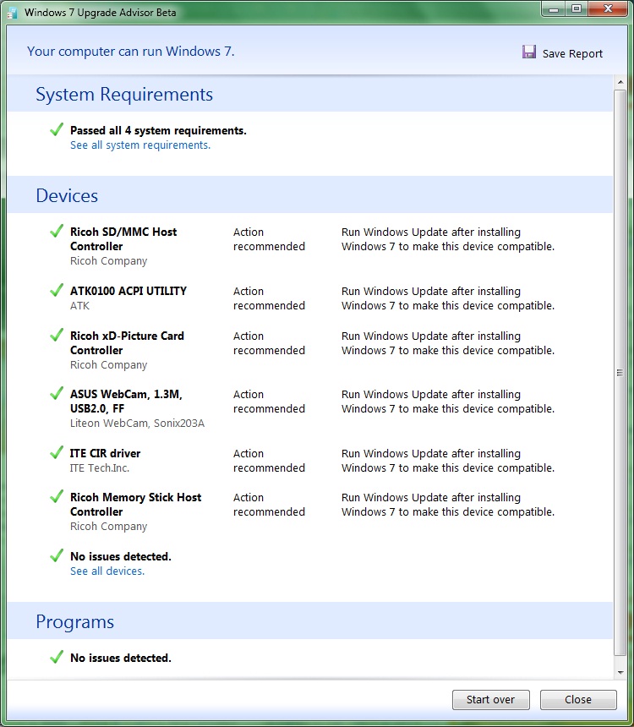Click the scrollbar down arrow

620,672
